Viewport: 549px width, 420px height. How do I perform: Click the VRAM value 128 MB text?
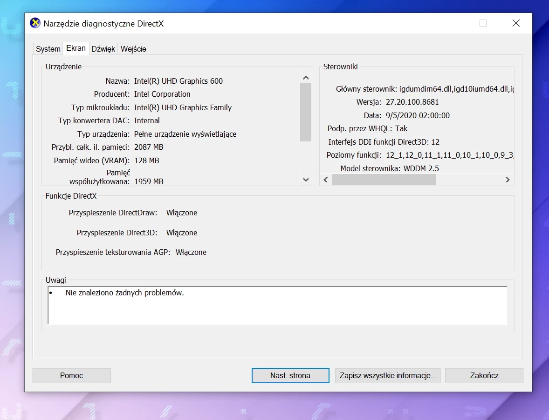[147, 160]
